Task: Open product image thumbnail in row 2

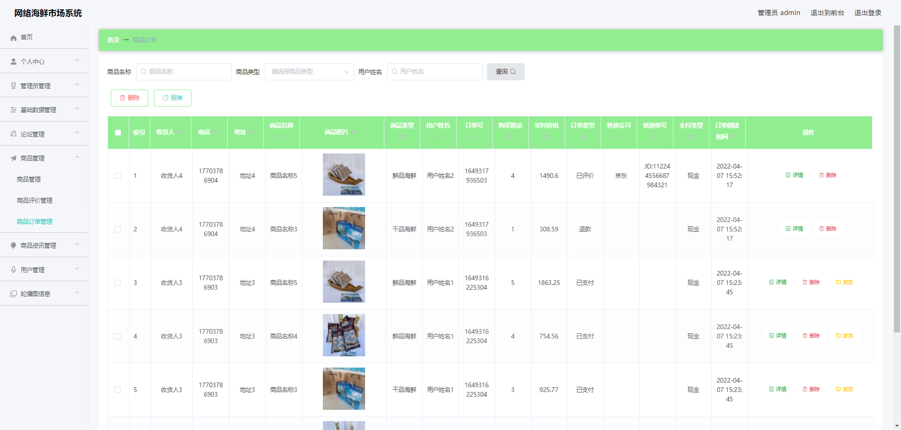Action: click(344, 228)
